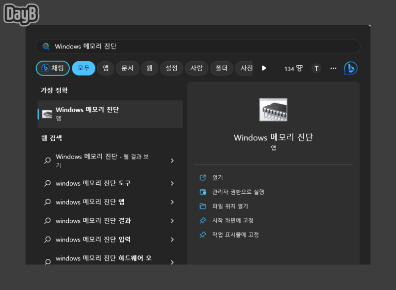396x290 pixels.
Task: Open search options with the ellipsis icon
Action: (x=333, y=68)
